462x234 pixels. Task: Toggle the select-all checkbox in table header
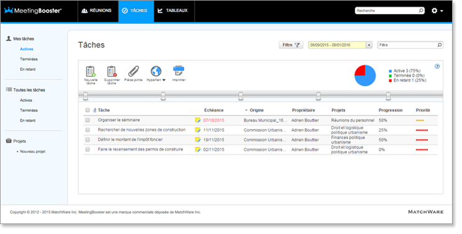(x=88, y=110)
